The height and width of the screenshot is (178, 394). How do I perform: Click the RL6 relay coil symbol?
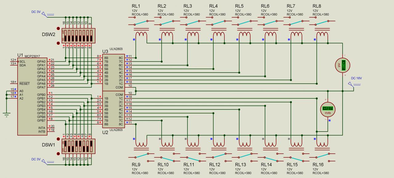(x=271, y=34)
